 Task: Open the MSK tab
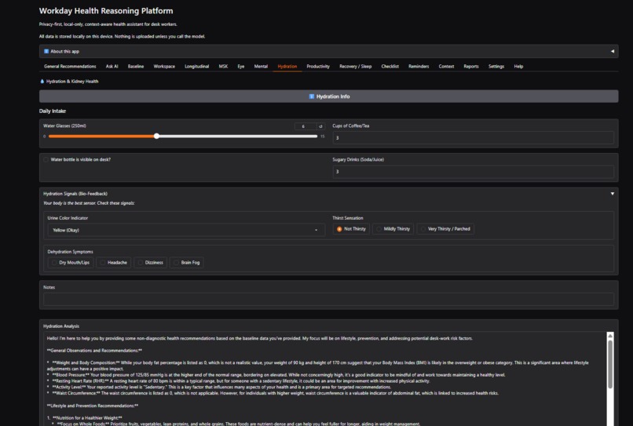(x=223, y=66)
